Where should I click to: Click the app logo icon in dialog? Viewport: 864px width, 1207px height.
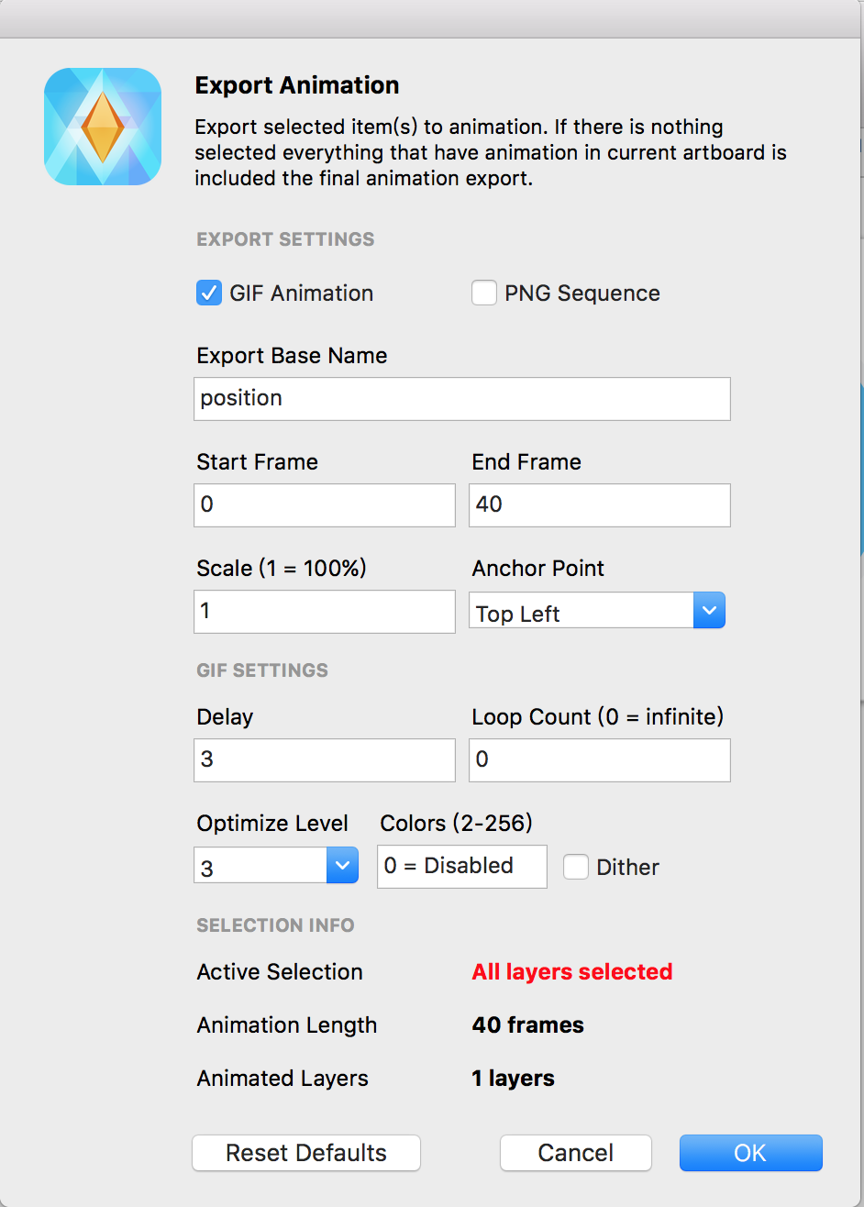point(103,127)
